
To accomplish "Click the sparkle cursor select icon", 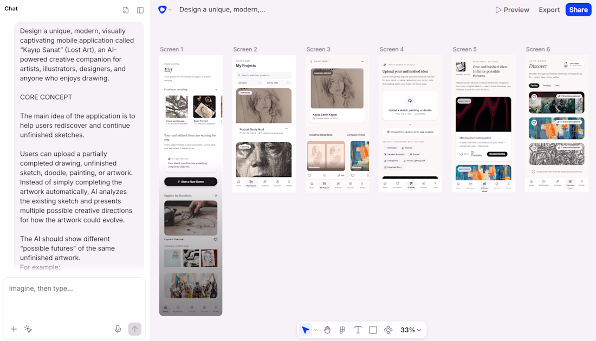I will point(28,329).
